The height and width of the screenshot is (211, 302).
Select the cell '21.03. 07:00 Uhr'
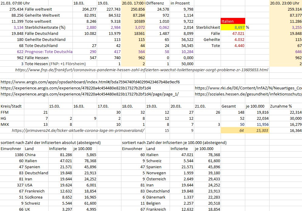click(x=15, y=3)
